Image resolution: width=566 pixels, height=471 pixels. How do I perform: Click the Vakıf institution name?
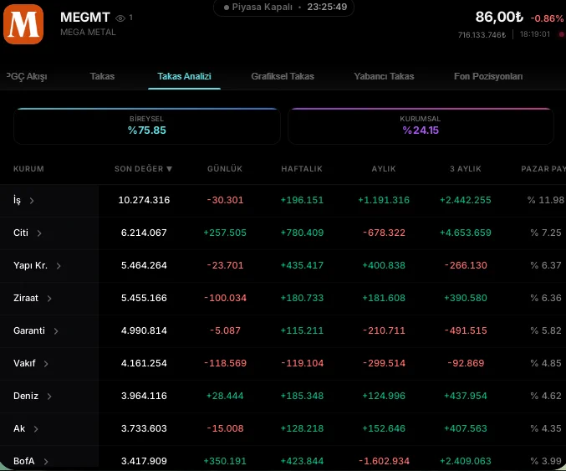(24, 363)
